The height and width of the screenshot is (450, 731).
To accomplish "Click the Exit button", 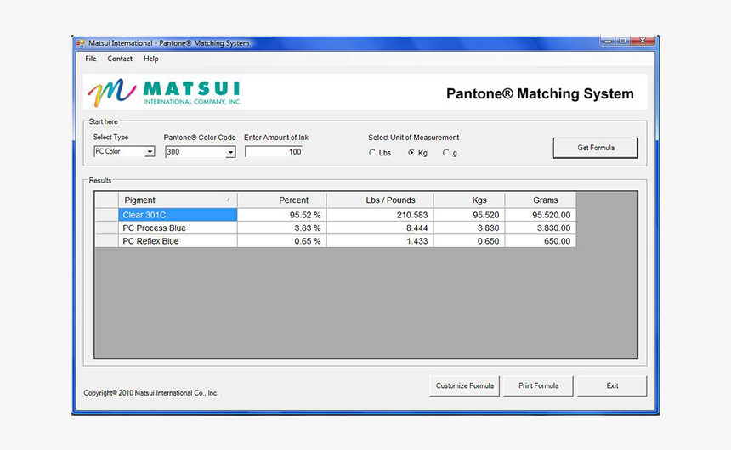I will [x=612, y=385].
